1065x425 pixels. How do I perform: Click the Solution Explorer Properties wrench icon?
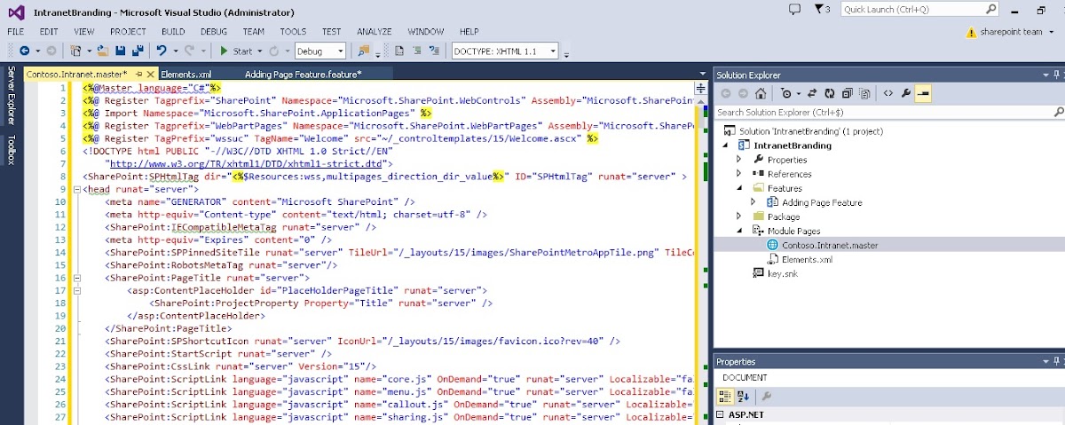[x=906, y=93]
